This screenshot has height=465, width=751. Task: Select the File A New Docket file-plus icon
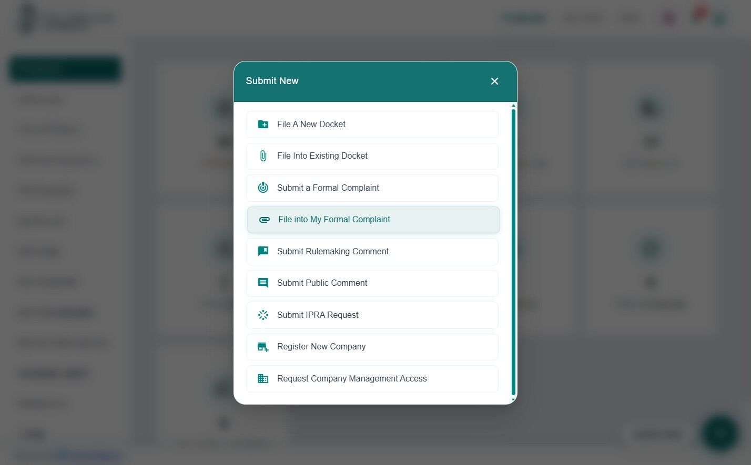[x=263, y=124]
